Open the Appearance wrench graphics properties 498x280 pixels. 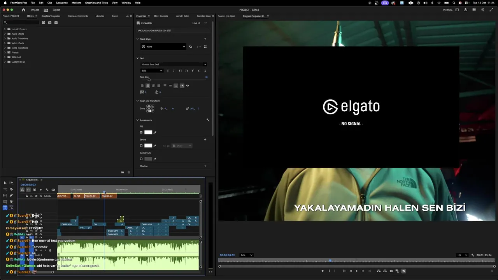pyautogui.click(x=208, y=120)
